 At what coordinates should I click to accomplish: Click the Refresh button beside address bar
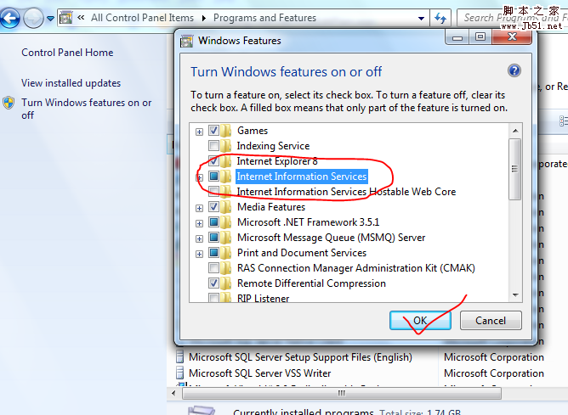click(440, 18)
